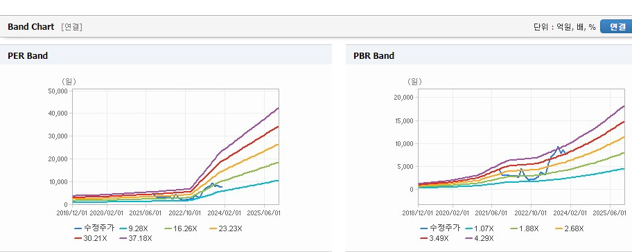This screenshot has height=252, width=632.
Task: Toggle the 2.68X legend entry
Action: click(570, 228)
